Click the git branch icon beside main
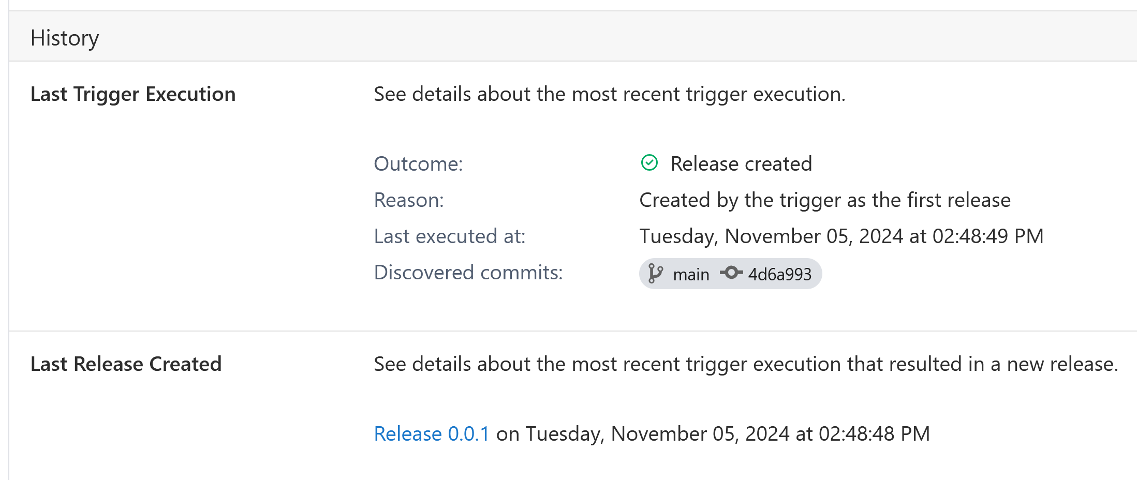This screenshot has width=1137, height=480. (655, 273)
